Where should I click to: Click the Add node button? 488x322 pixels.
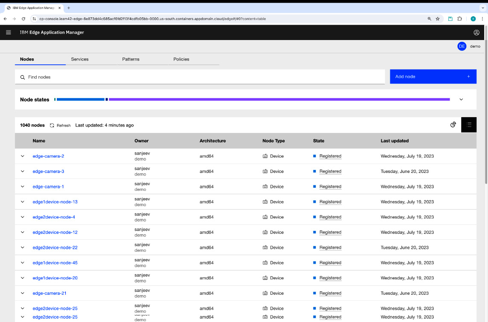coord(433,76)
